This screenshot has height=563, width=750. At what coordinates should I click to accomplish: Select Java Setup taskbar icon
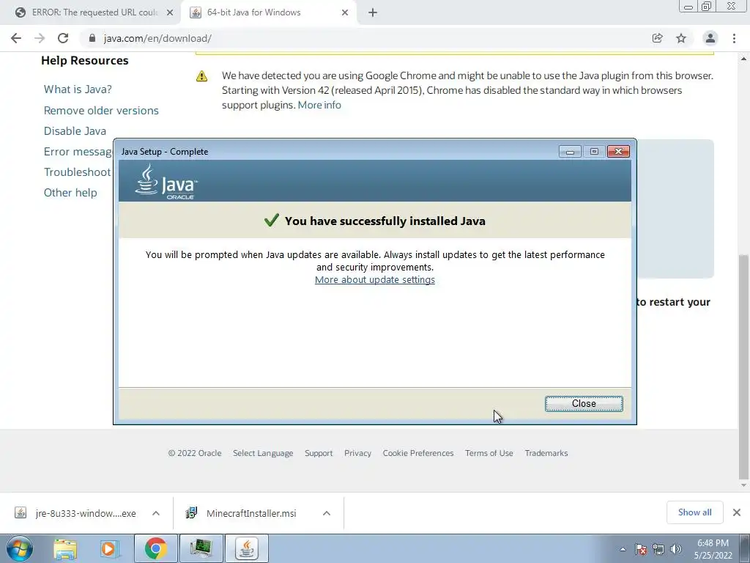[x=247, y=548]
